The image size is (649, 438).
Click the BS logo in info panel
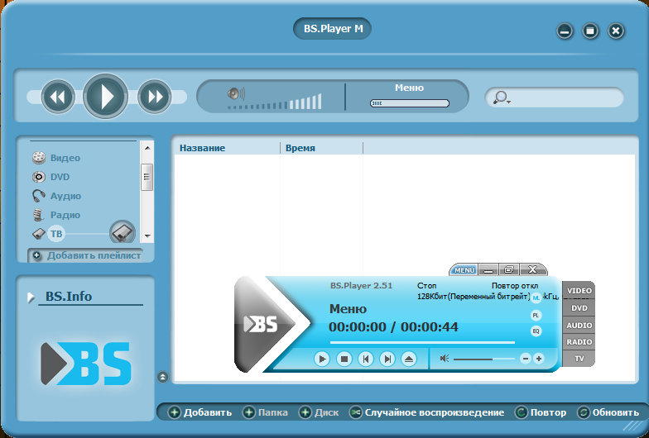(x=86, y=364)
